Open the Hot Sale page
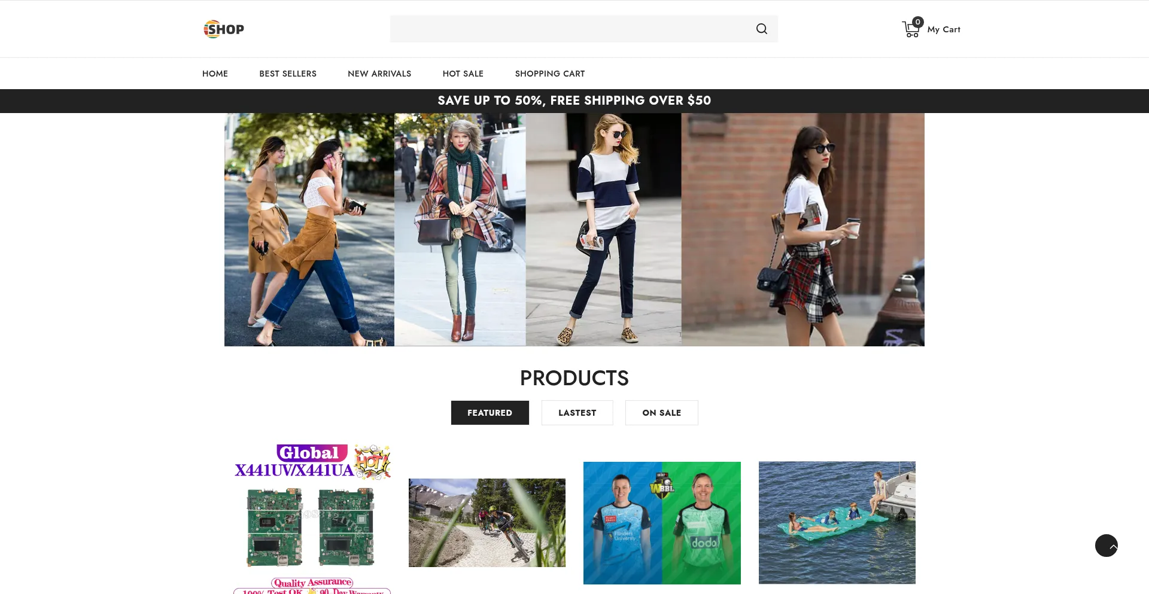Screen dimensions: 1149x594 (x=463, y=74)
